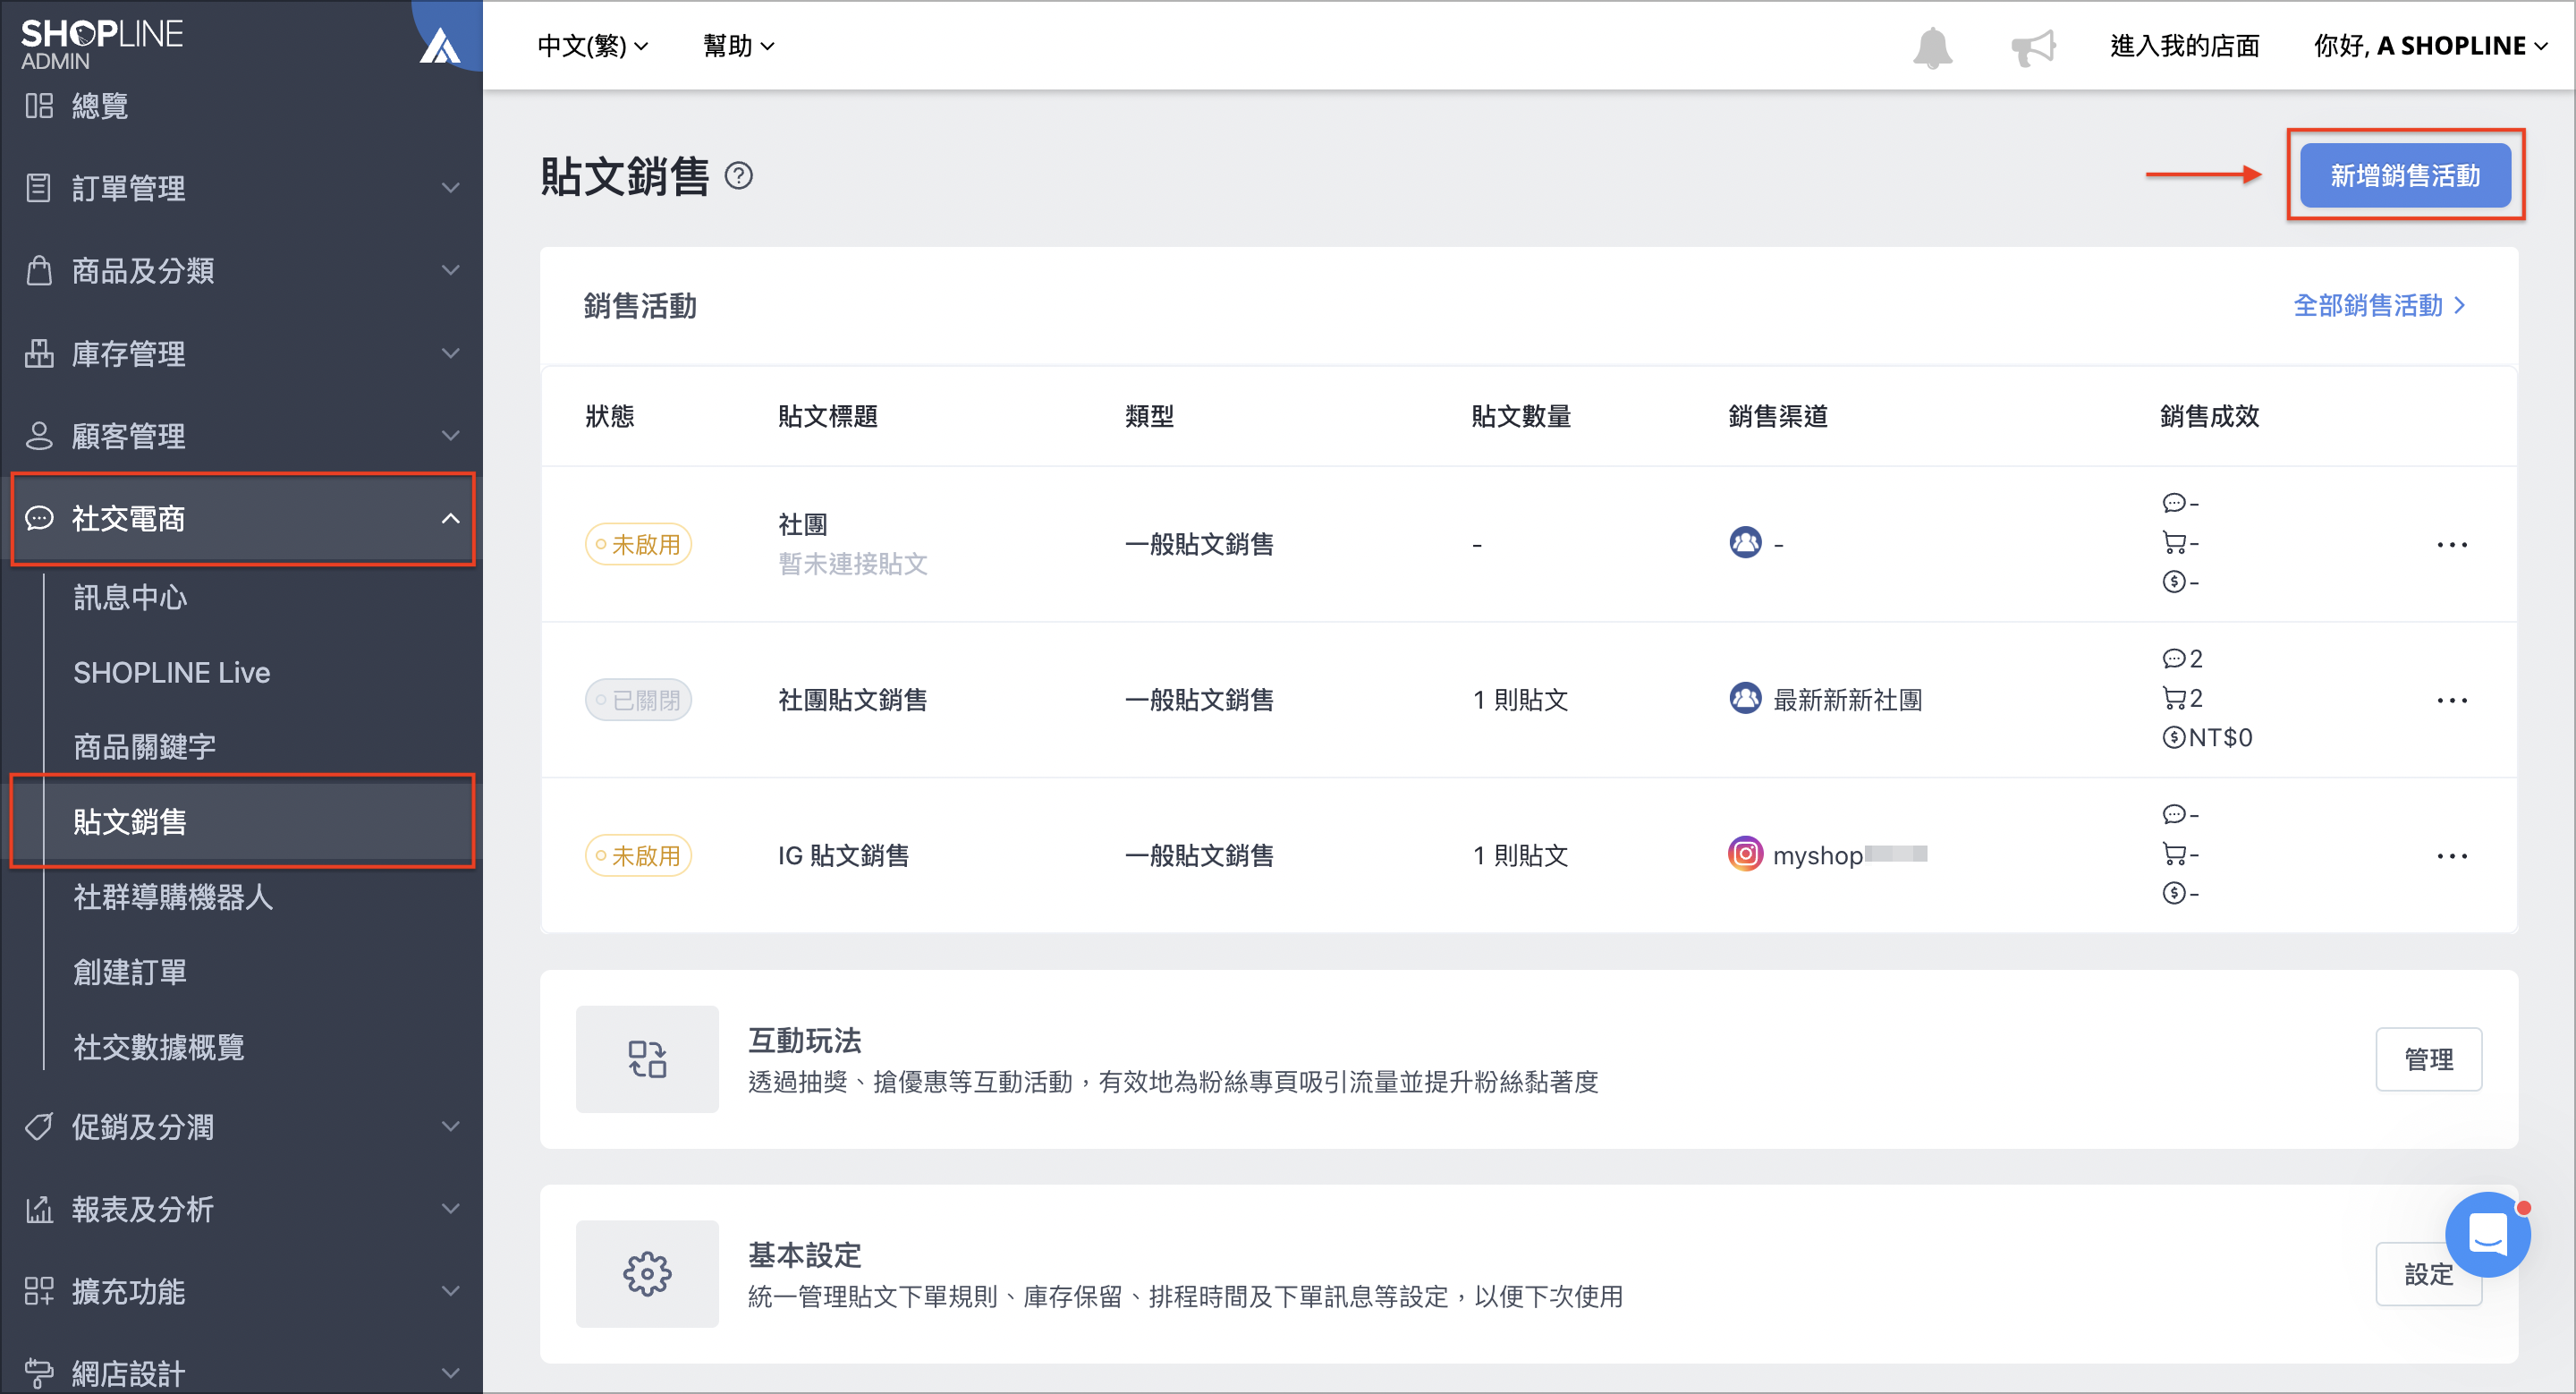Click 管理 for 互動玩法
The image size is (2576, 1394).
[x=2428, y=1059]
